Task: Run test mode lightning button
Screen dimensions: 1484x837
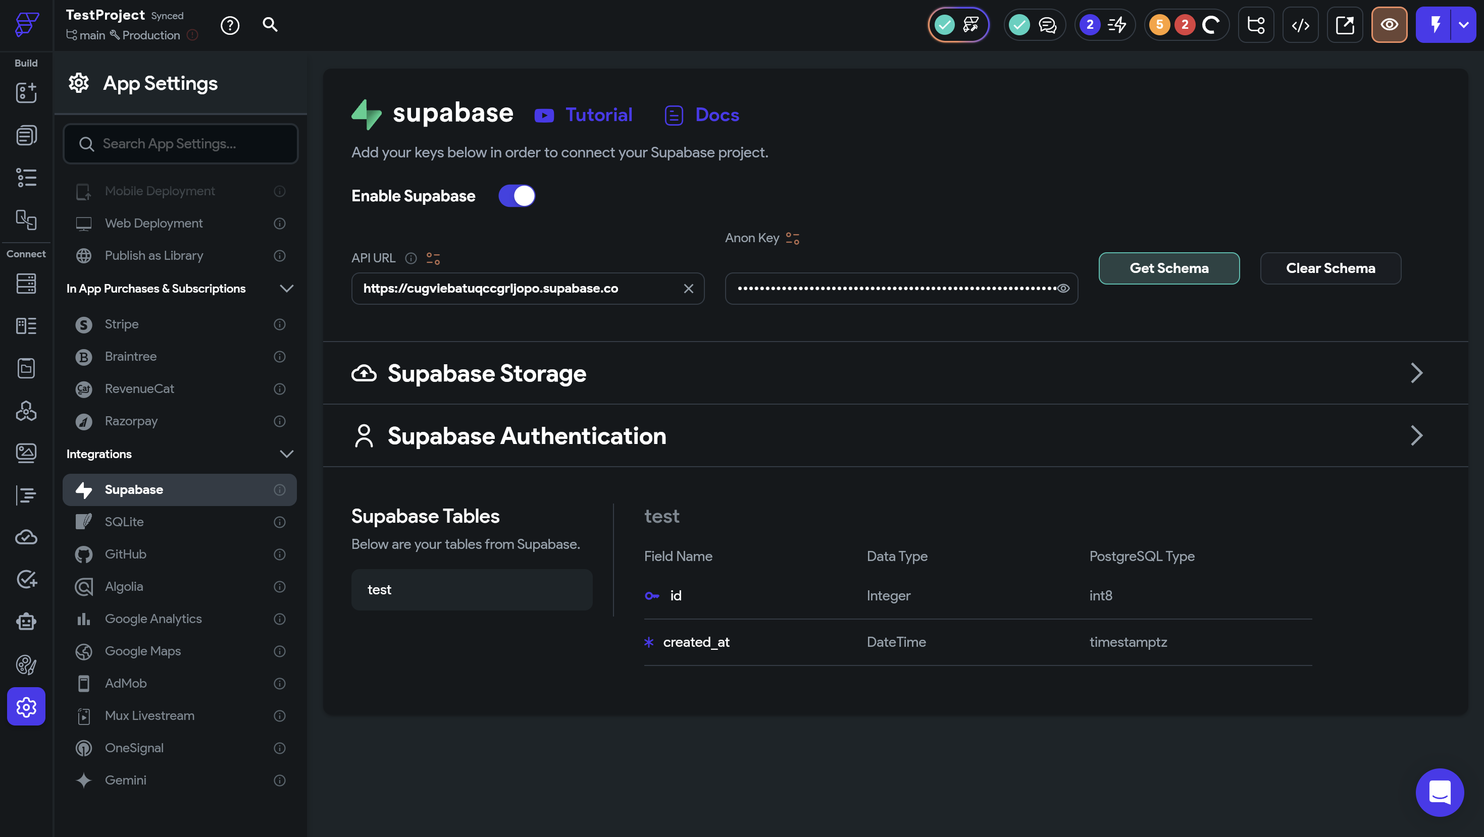Action: pos(1435,25)
